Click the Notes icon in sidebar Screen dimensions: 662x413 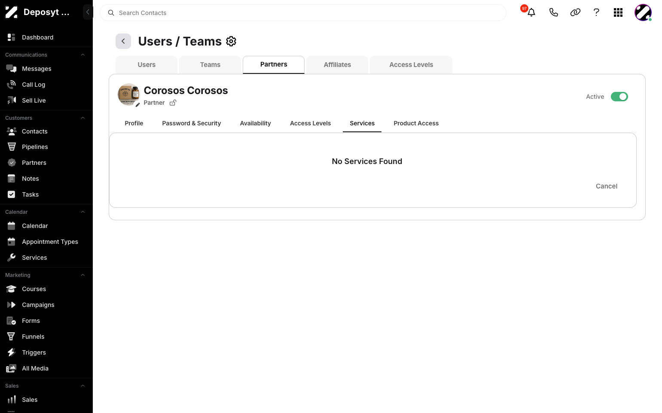(12, 179)
